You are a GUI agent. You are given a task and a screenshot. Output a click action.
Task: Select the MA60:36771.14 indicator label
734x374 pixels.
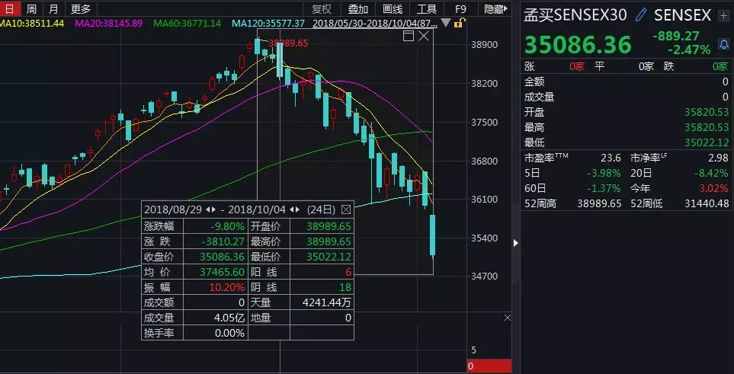(x=188, y=23)
